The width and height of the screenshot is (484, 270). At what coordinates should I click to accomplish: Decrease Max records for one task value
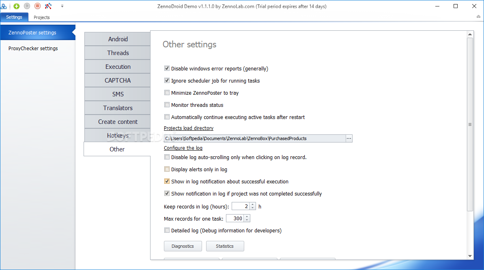[x=247, y=220]
